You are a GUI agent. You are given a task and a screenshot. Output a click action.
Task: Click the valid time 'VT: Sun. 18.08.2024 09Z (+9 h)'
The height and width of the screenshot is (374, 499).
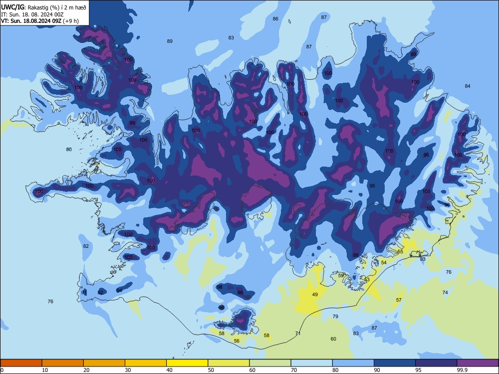tap(40, 21)
